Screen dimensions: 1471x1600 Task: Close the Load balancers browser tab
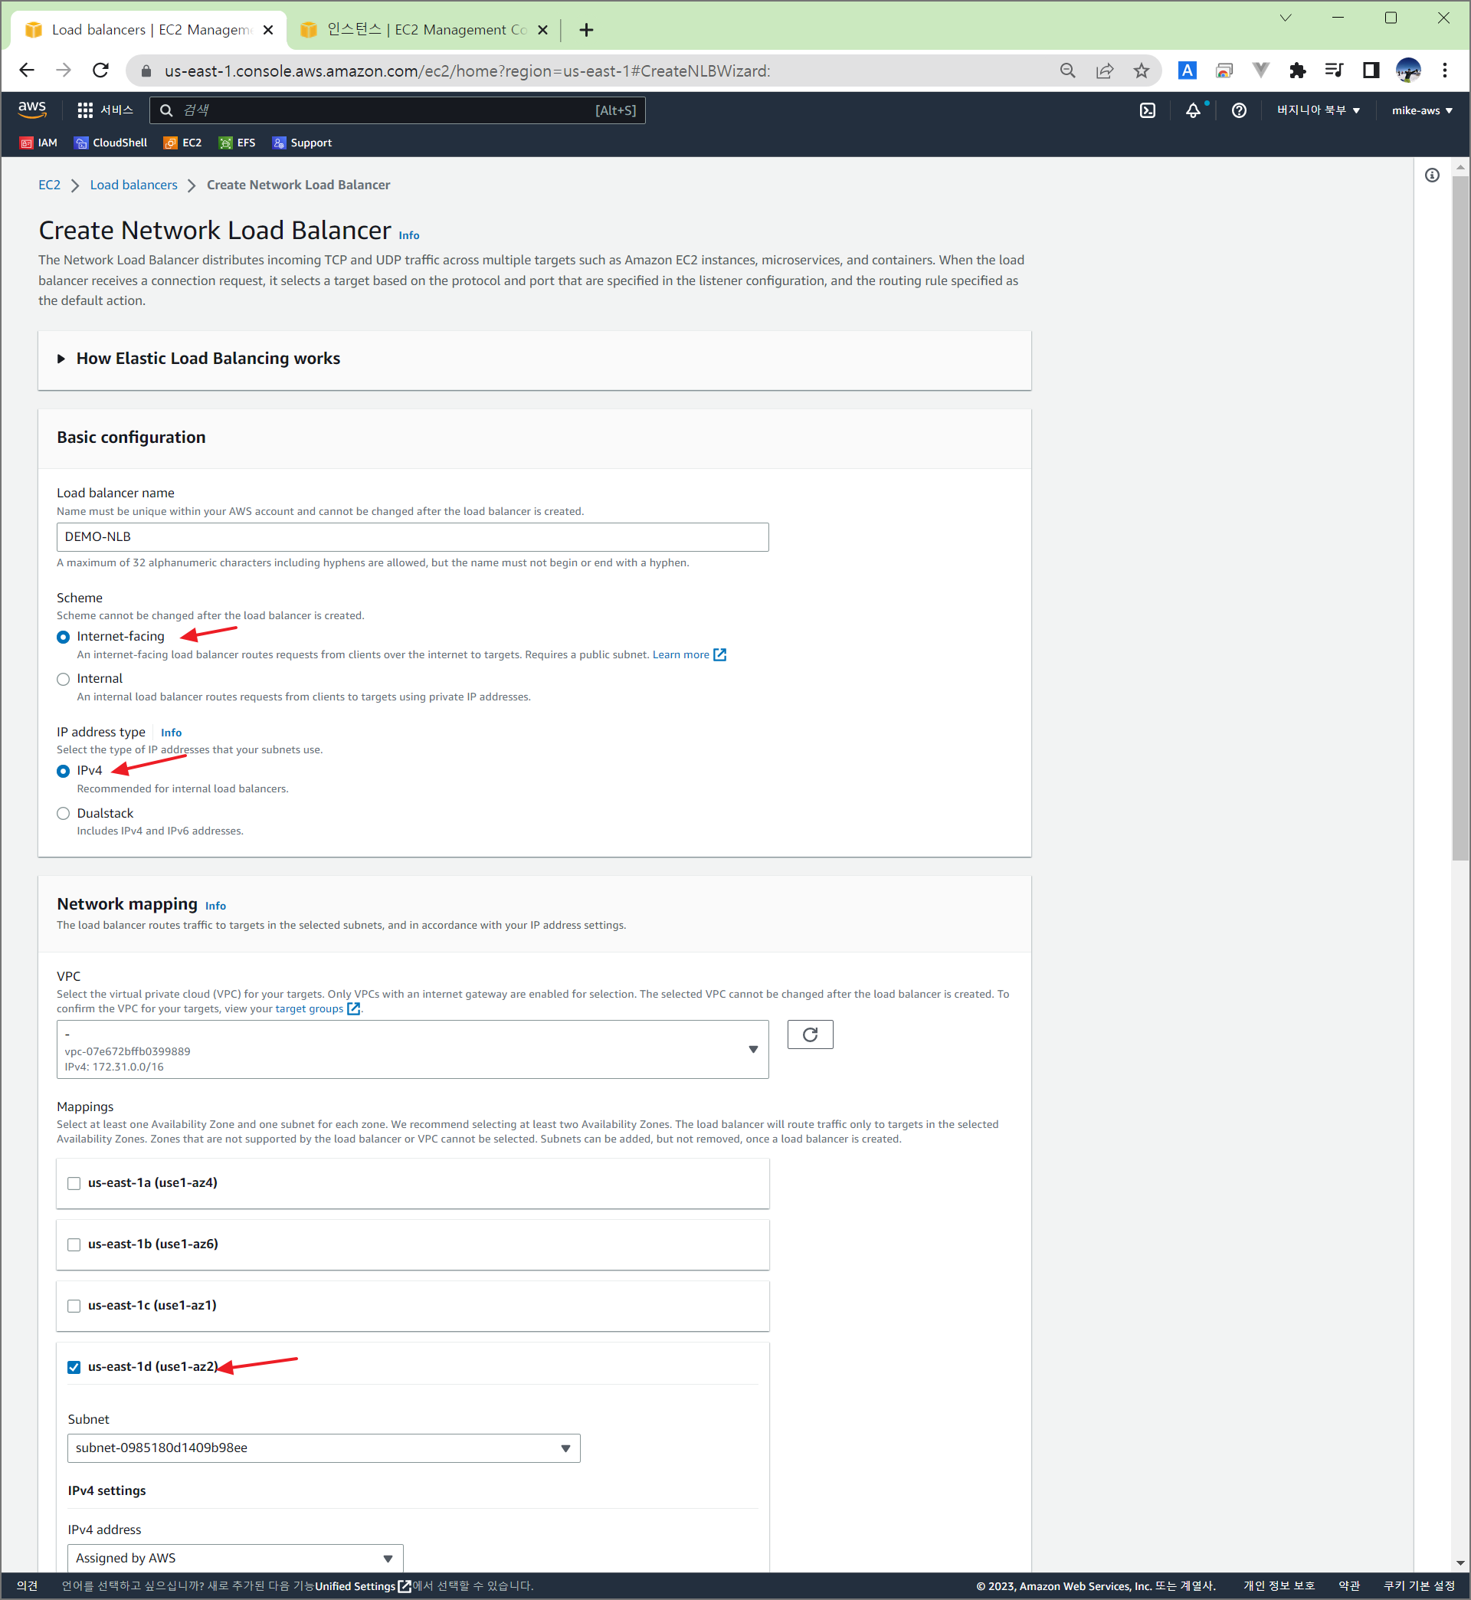click(267, 30)
